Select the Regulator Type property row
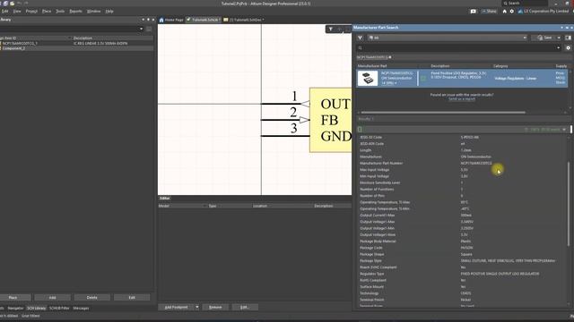 click(x=462, y=274)
